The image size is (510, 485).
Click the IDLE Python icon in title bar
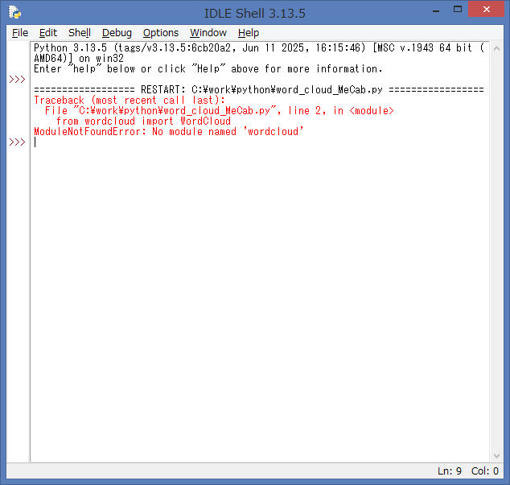click(x=14, y=11)
